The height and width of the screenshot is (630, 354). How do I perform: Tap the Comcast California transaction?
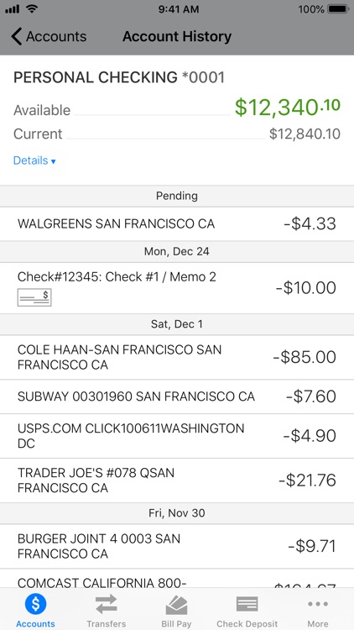[177, 579]
